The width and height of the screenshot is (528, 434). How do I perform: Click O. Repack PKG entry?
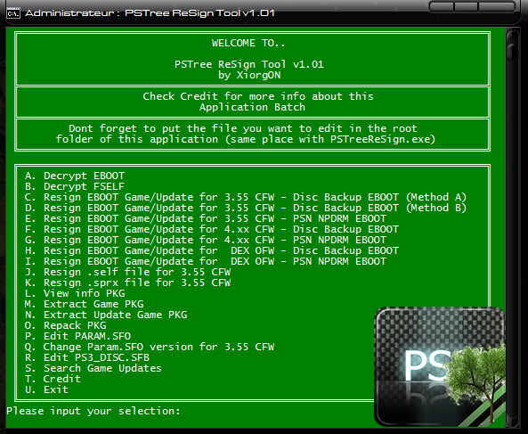(x=65, y=325)
